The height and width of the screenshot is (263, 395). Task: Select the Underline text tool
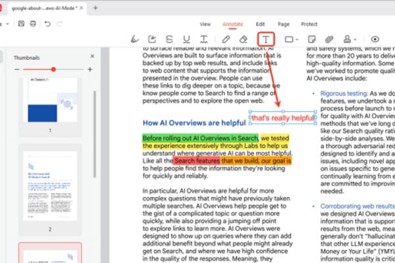click(187, 39)
